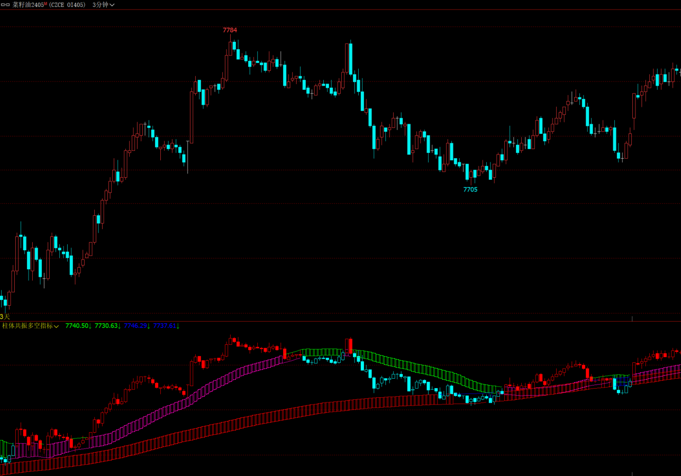681x476 pixels.
Task: Click the 7705 low price label
Action: [470, 189]
